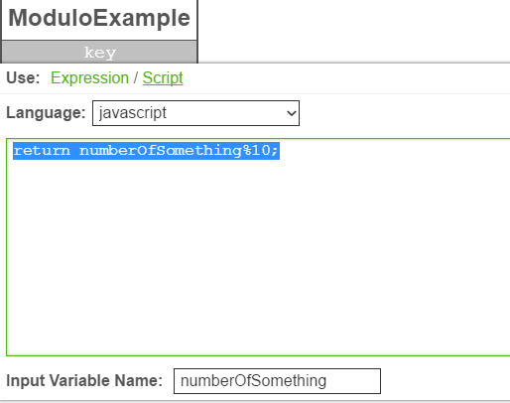This screenshot has width=510, height=403.
Task: Click the Language label
Action: 46,113
